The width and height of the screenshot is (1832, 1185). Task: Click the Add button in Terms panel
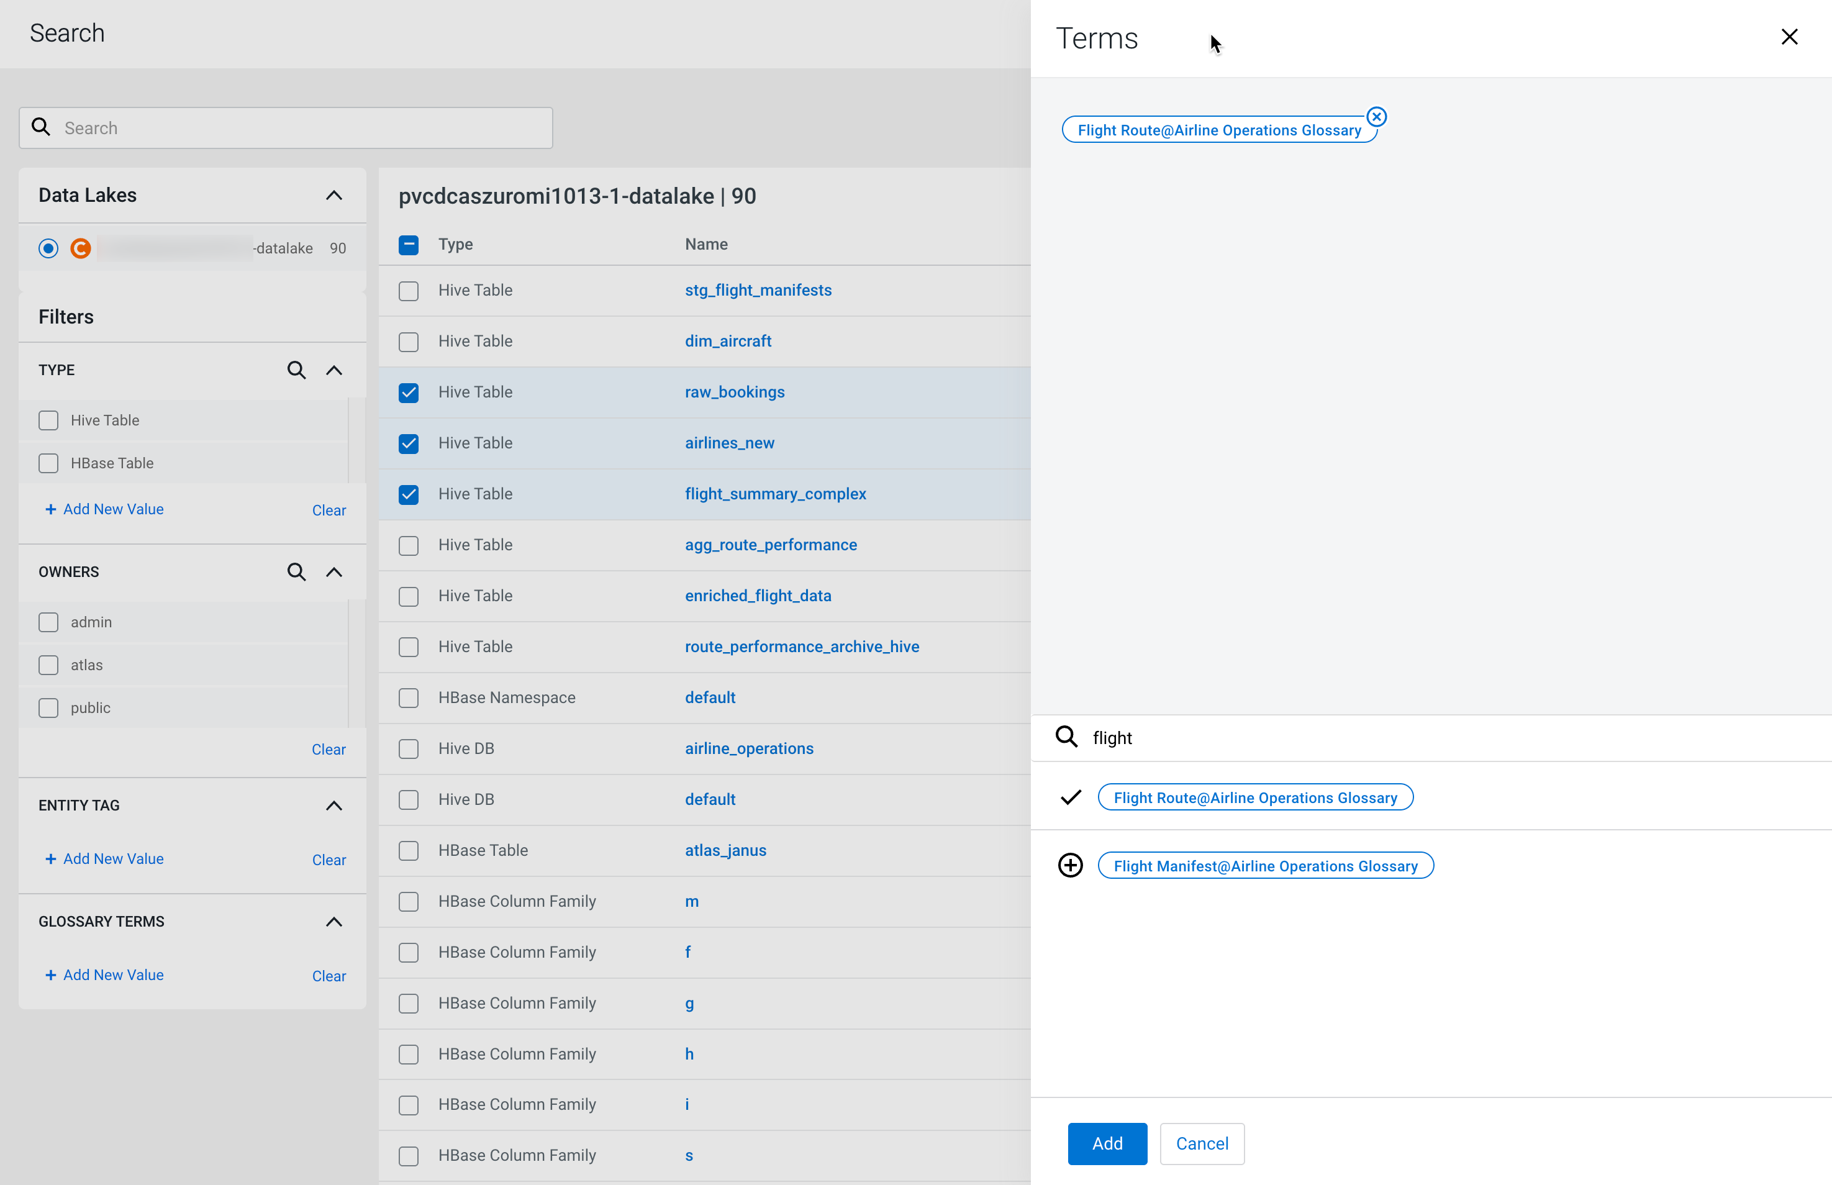coord(1107,1143)
